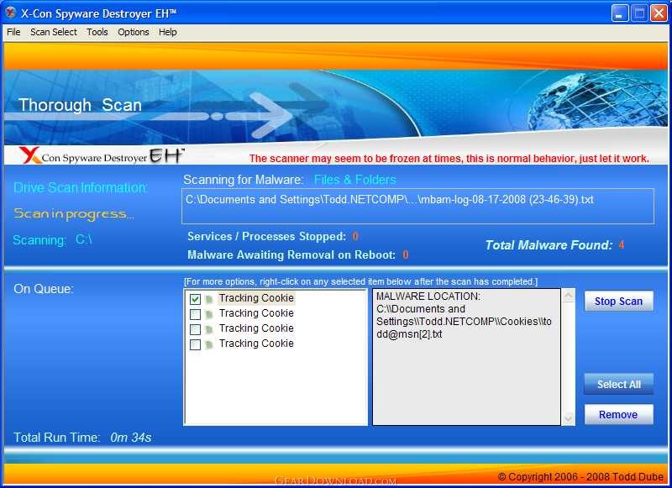Open the Tools menu
Screen dimensions: 672x488
click(97, 32)
